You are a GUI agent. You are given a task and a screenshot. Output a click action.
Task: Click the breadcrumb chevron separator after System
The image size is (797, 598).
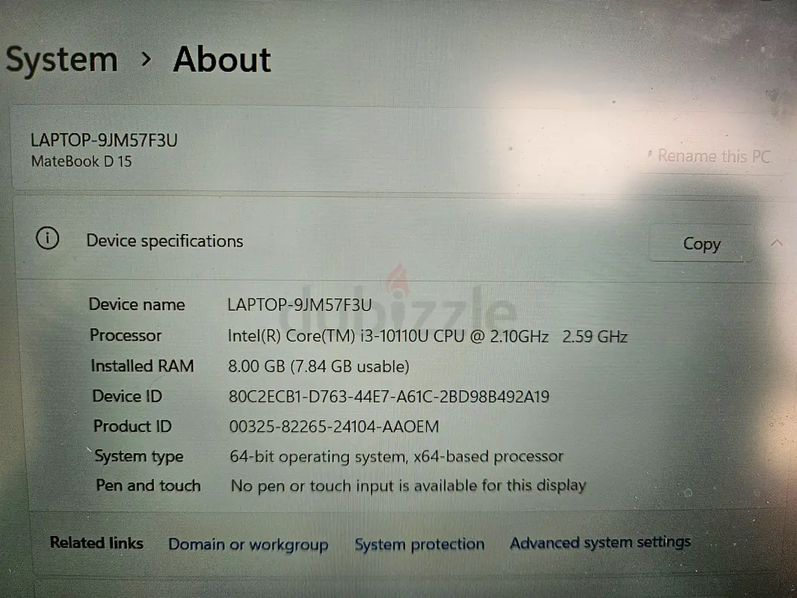point(146,60)
